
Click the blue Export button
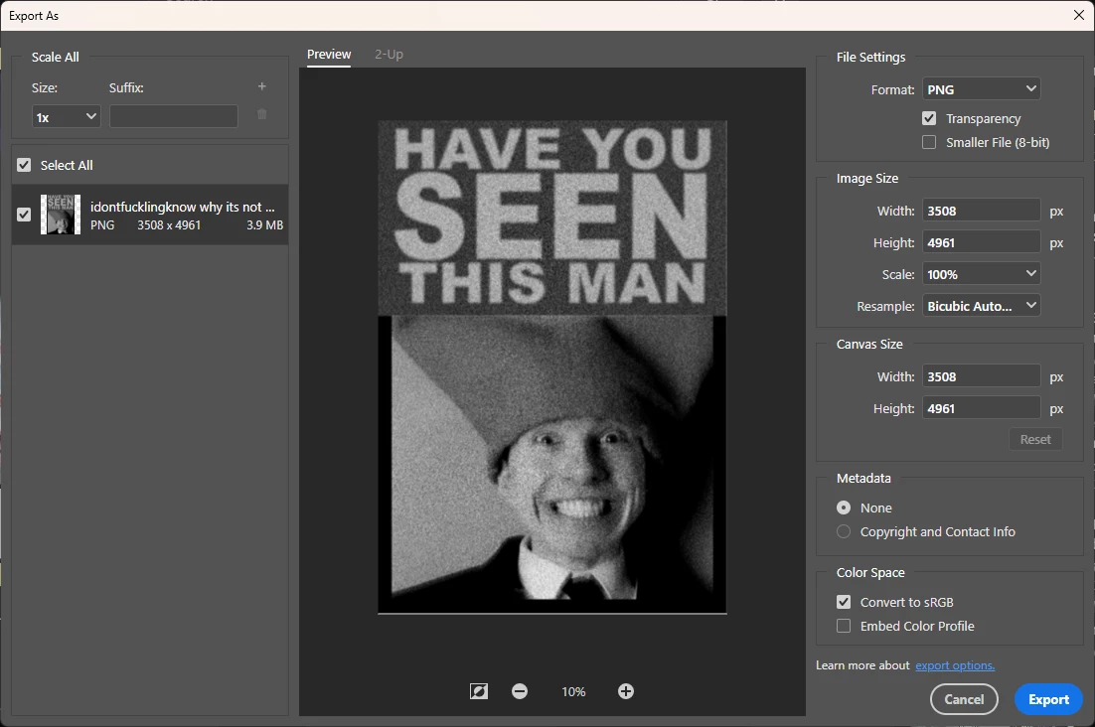[x=1048, y=699]
